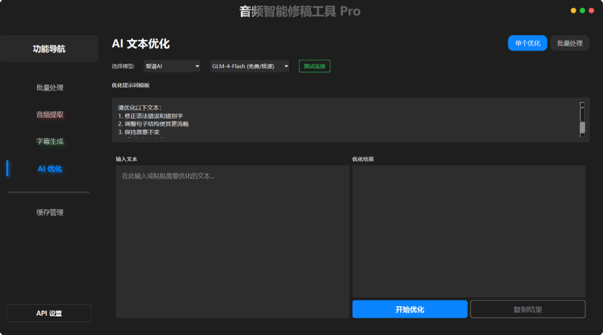603x335 pixels.
Task: Open 字幕生成 from the sidebar
Action: pos(49,141)
